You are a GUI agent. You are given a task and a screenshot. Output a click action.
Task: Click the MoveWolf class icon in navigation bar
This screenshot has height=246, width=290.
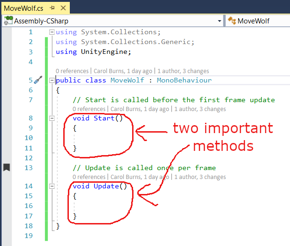[x=232, y=21]
